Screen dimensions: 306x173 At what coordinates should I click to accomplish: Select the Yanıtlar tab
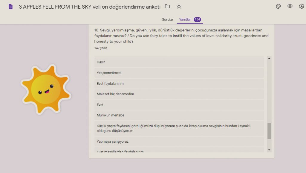[185, 20]
